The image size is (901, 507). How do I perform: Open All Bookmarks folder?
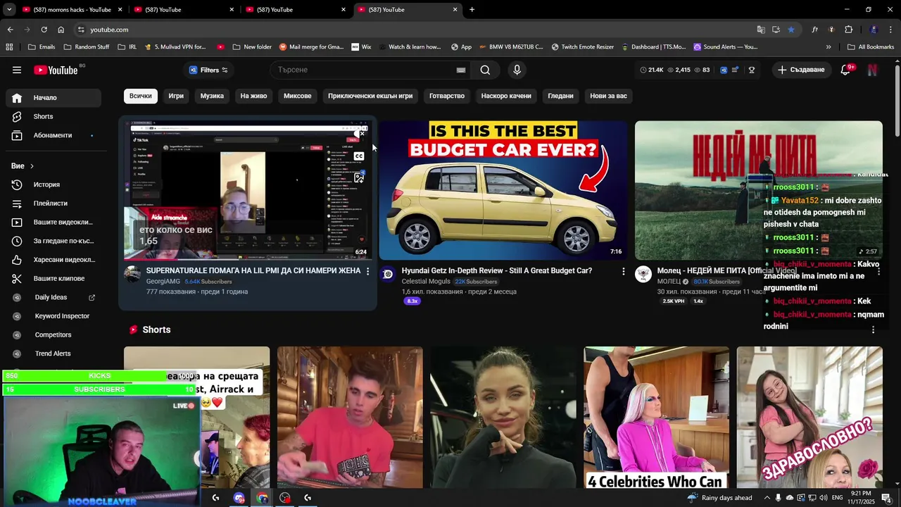coord(871,47)
